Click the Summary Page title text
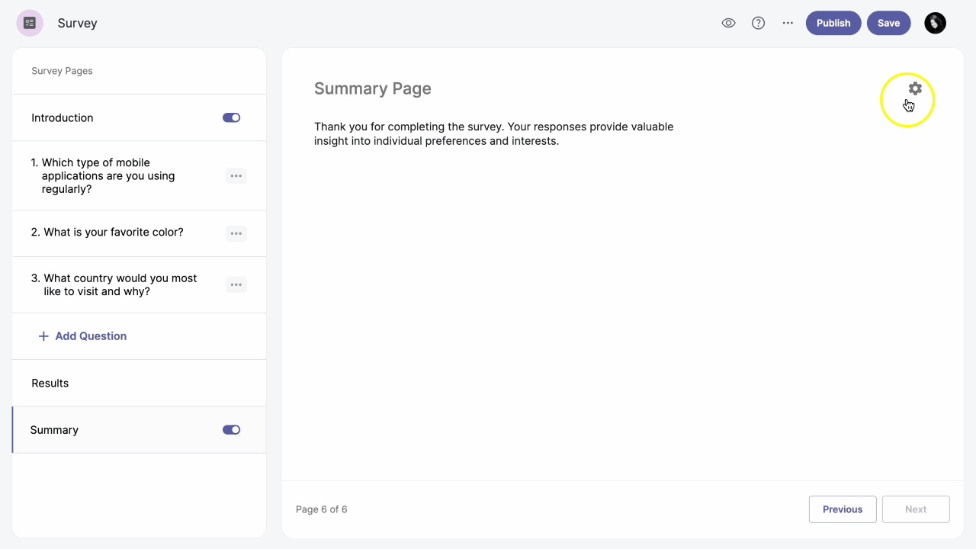Image resolution: width=976 pixels, height=549 pixels. (x=372, y=88)
